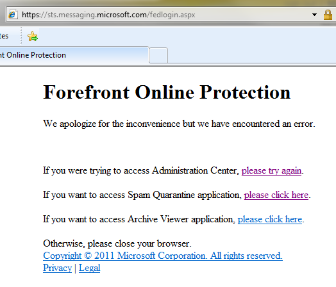The width and height of the screenshot is (336, 287).
Task: Open Archive Viewer 'please click here' link
Action: pos(270,219)
